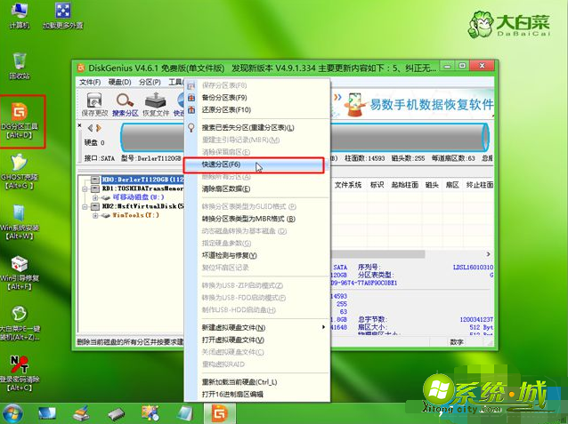Screen dimensions: 568x424
Task: Click the 搜索分区 magnifier toolbar icon
Action: [x=125, y=104]
